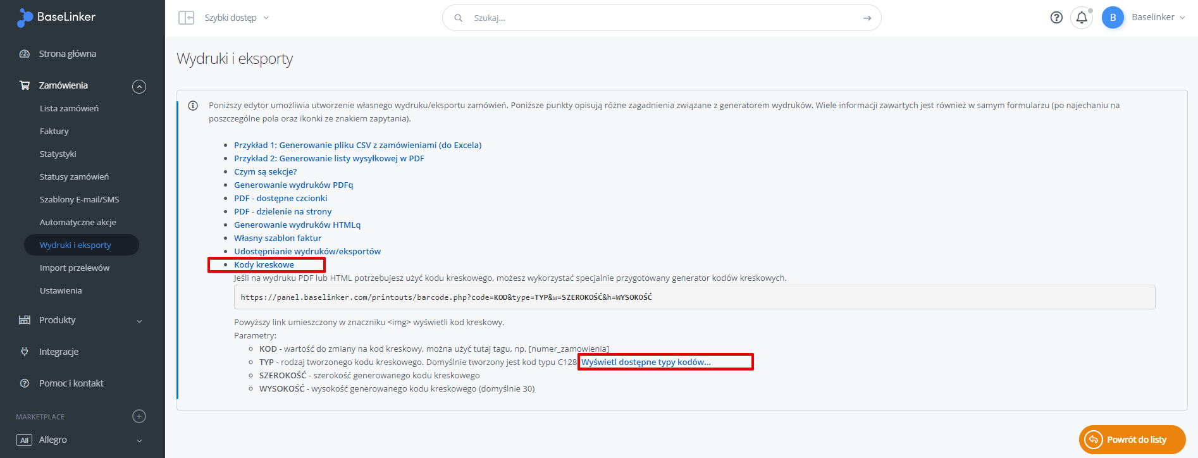This screenshot has height=458, width=1198.
Task: Open the notifications bell
Action: coord(1082,17)
